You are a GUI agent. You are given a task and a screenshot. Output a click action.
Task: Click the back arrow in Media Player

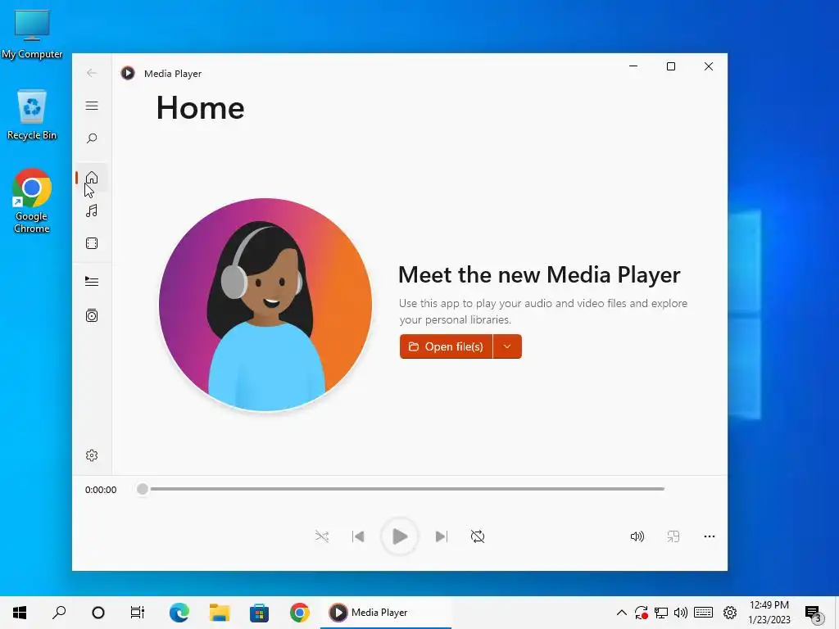click(x=92, y=73)
